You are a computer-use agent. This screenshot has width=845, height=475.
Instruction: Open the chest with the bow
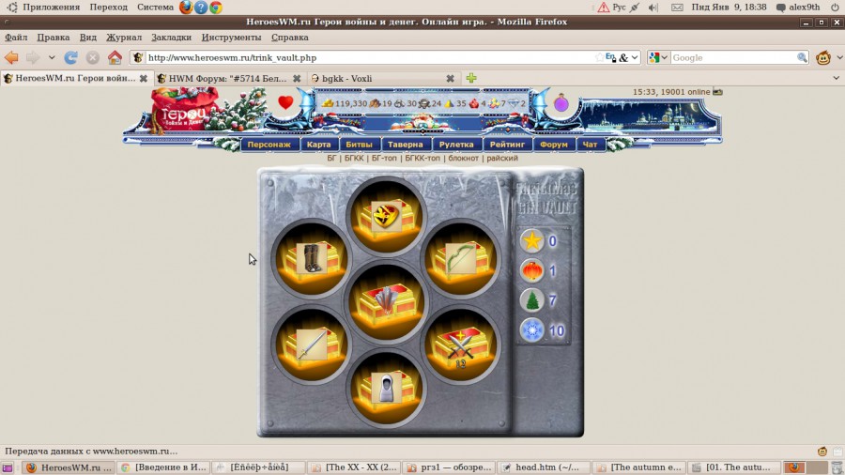[x=459, y=258]
